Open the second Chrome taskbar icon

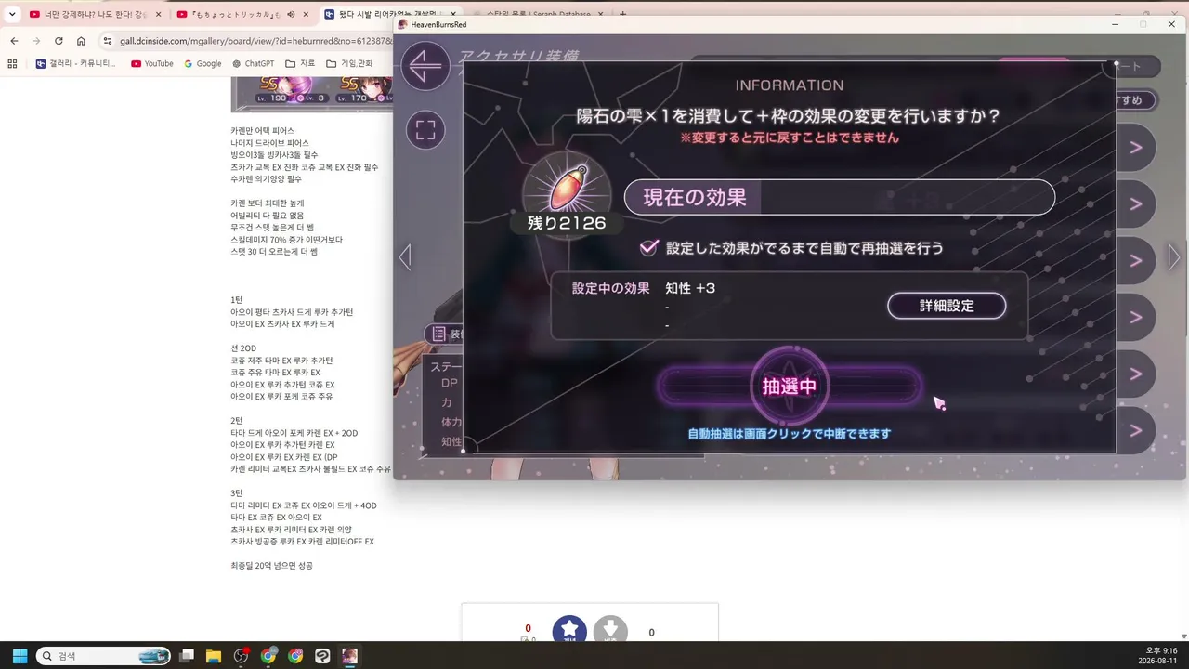click(295, 656)
